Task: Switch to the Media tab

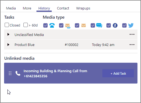Action: pos(11,8)
